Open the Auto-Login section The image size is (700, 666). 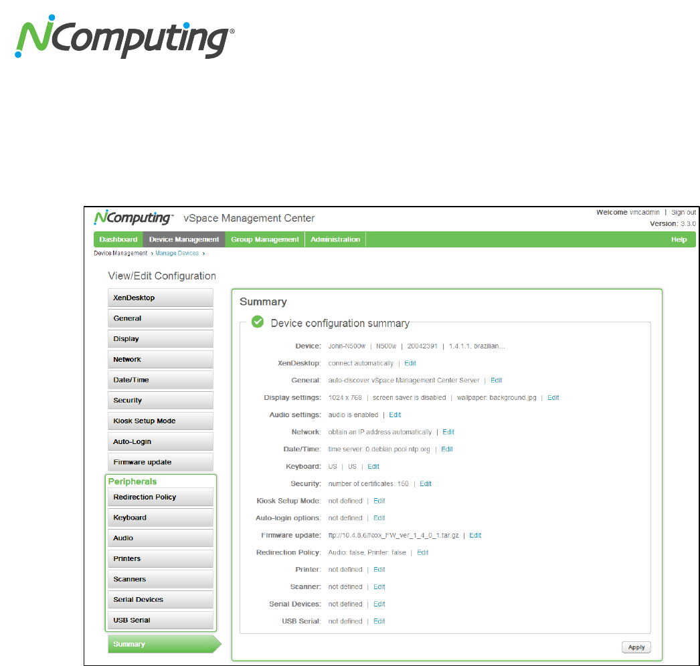click(160, 441)
